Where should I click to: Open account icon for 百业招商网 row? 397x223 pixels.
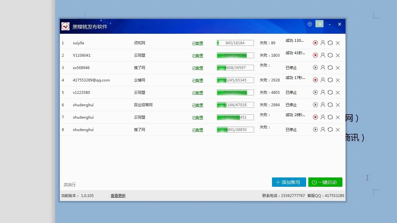click(x=323, y=105)
